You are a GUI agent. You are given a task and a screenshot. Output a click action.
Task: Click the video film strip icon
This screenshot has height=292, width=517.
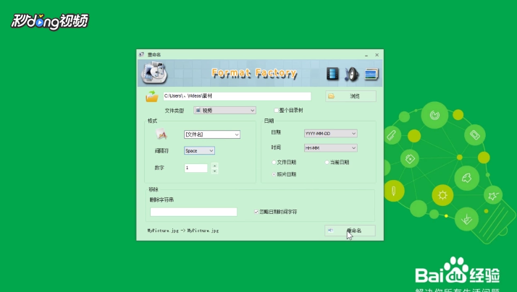[332, 74]
